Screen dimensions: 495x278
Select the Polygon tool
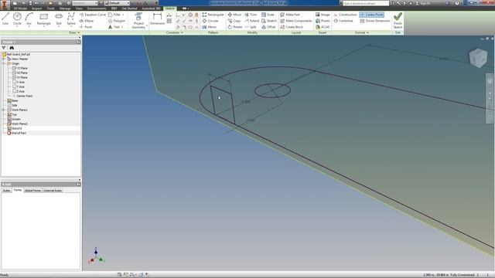(x=117, y=21)
